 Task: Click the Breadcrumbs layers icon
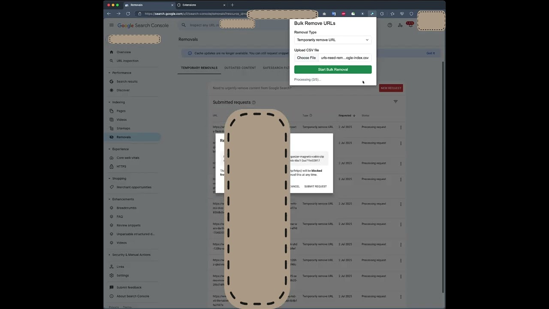pos(112,208)
